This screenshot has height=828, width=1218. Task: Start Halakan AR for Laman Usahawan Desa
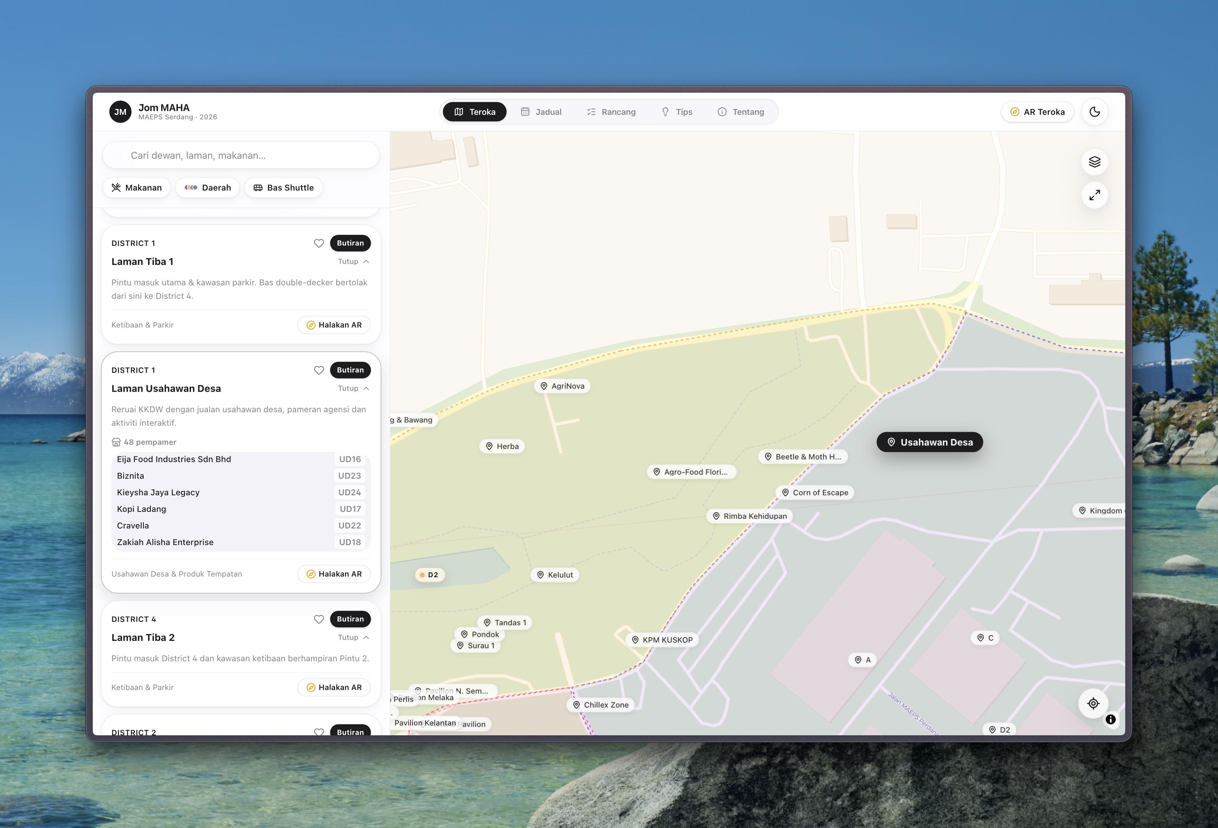[x=334, y=574]
